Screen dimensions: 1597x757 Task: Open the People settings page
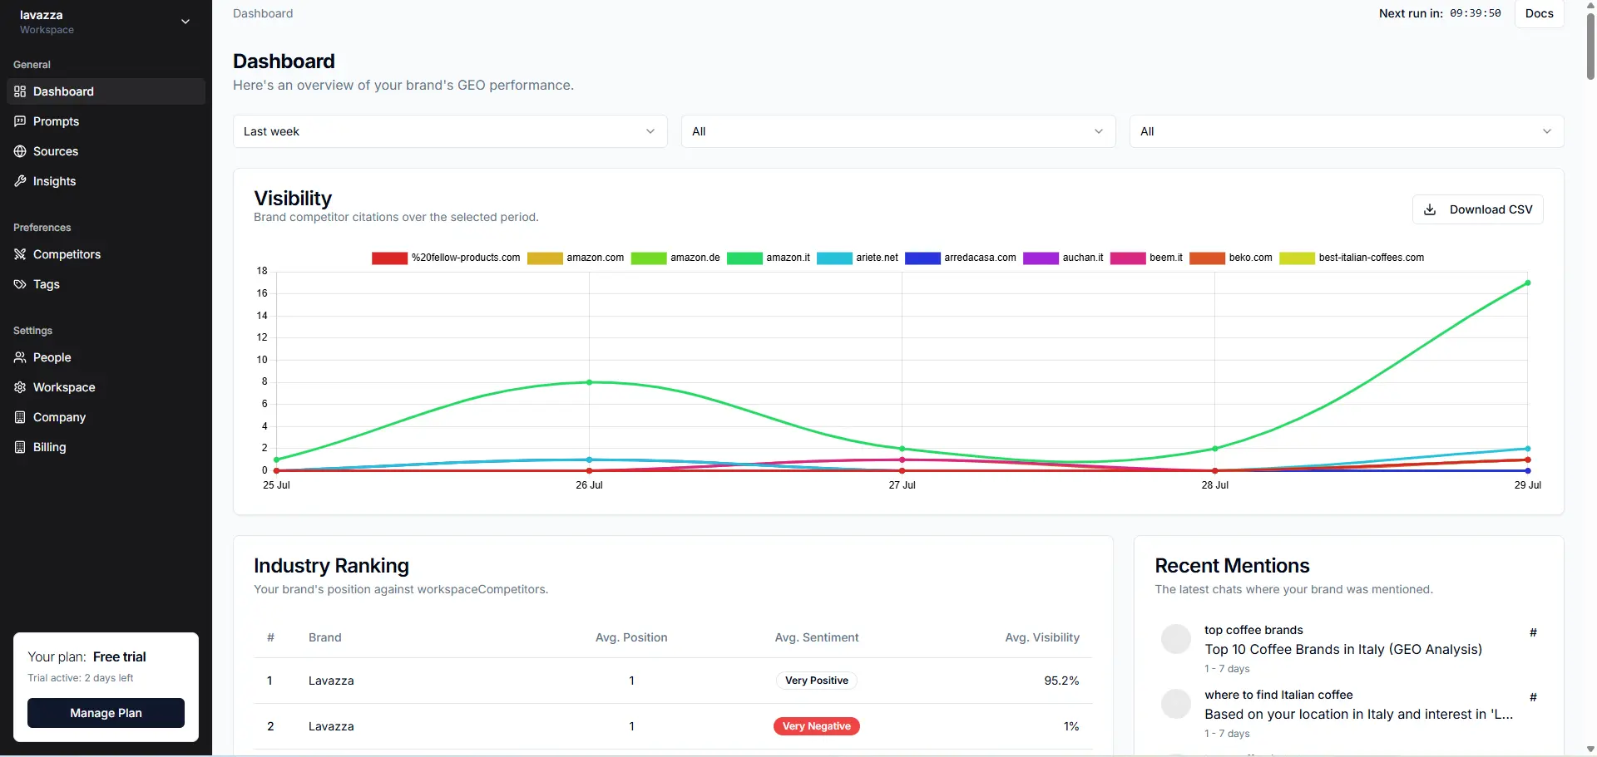click(x=106, y=357)
